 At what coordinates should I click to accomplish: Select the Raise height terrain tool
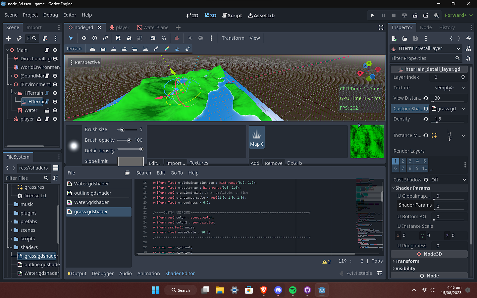click(x=92, y=49)
